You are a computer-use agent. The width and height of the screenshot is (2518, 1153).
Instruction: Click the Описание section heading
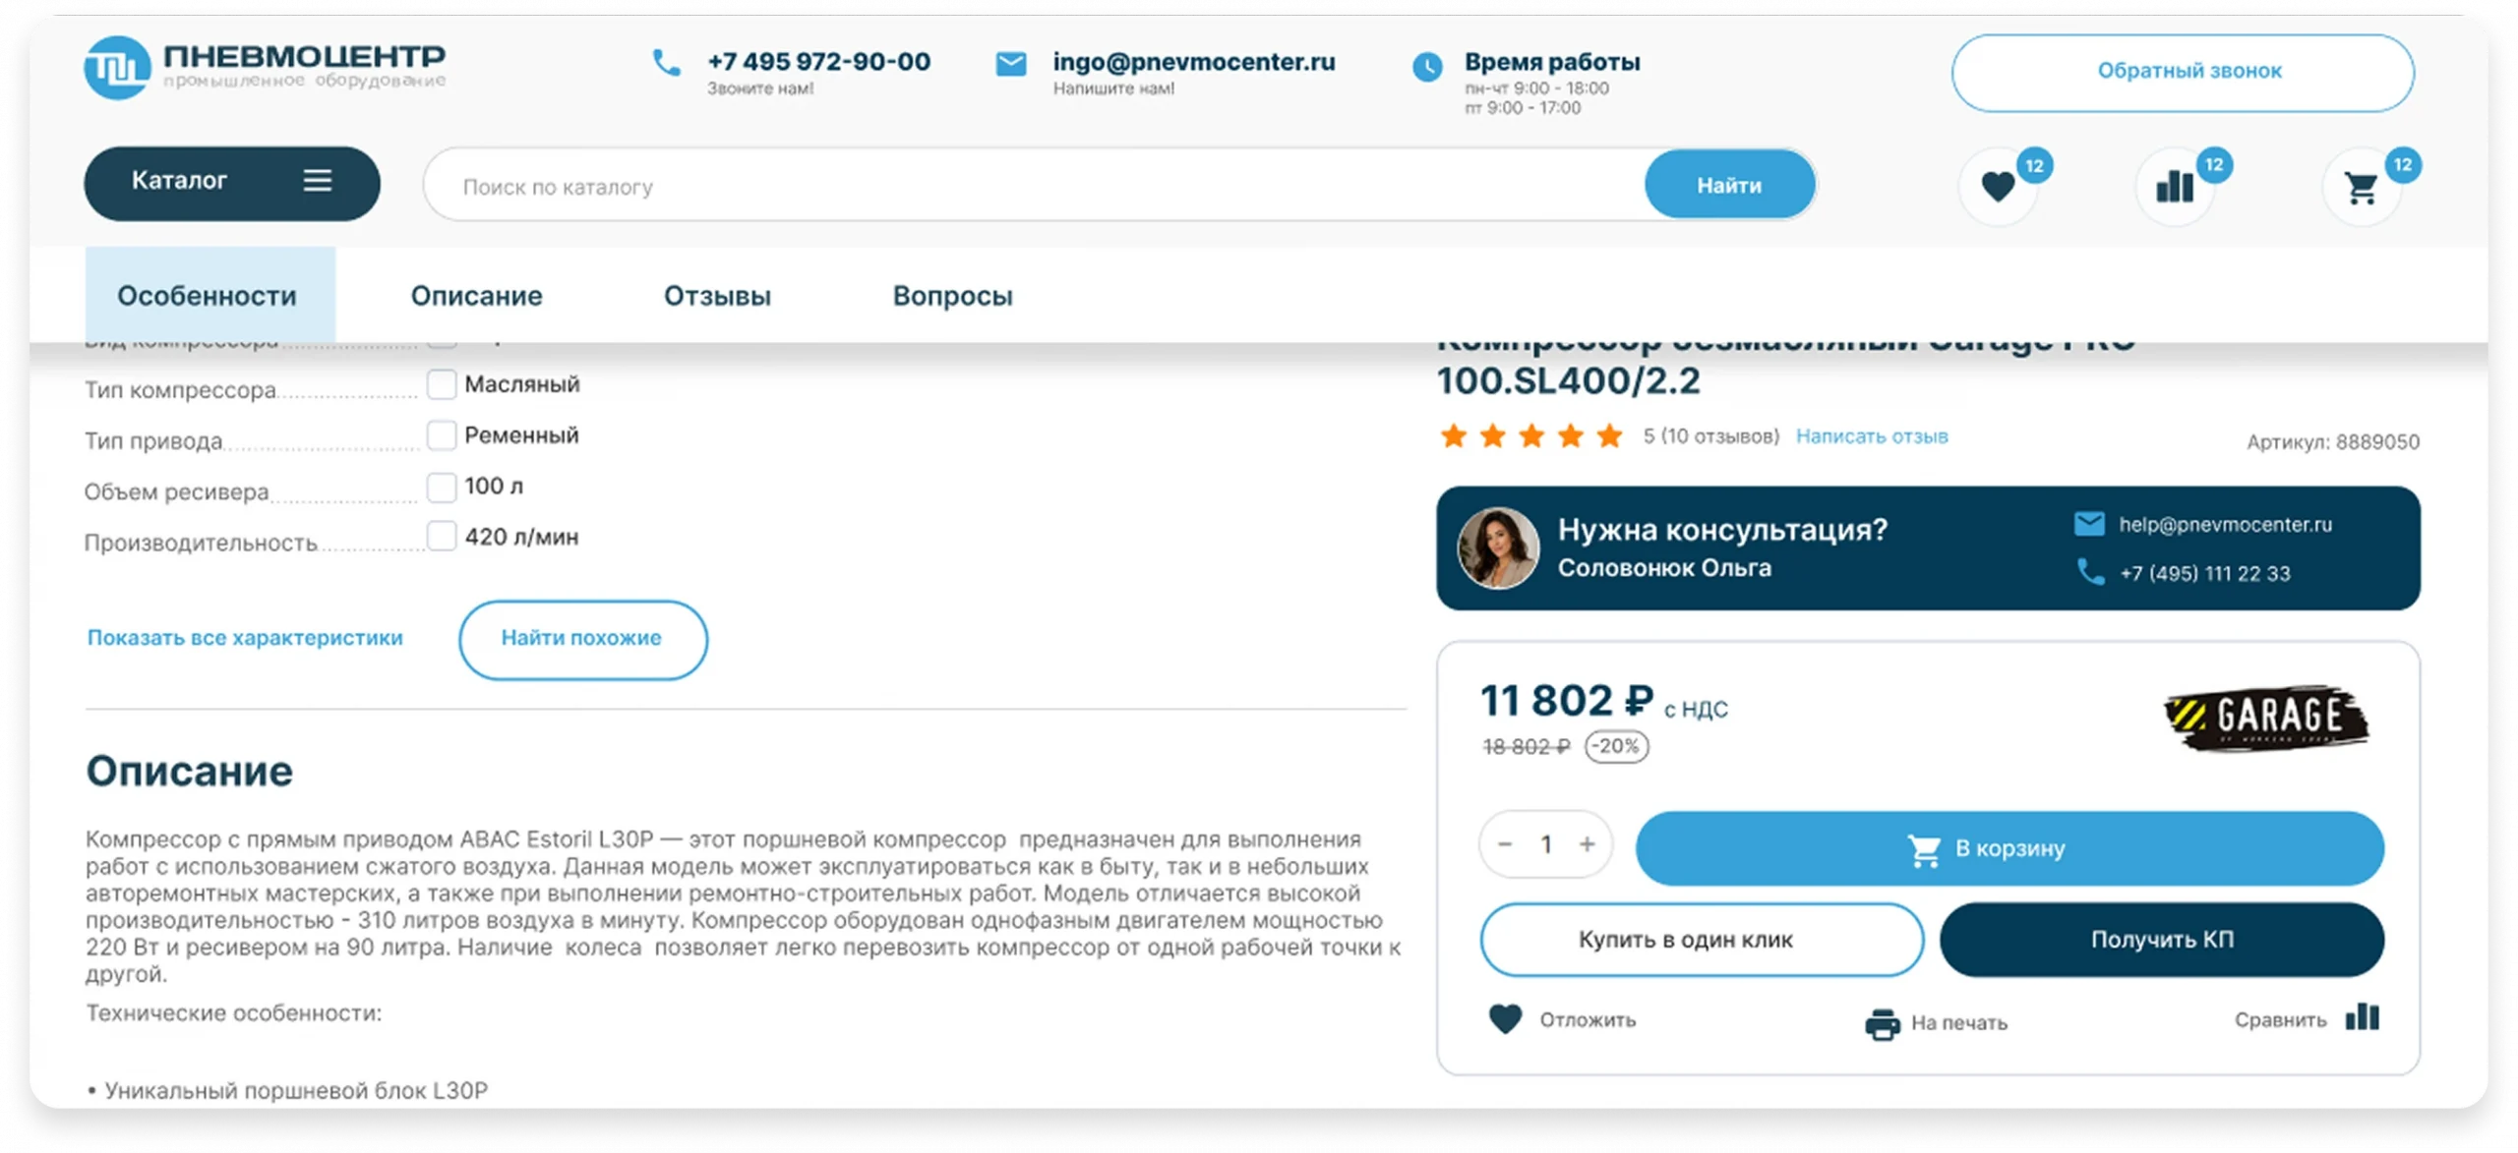pos(189,772)
